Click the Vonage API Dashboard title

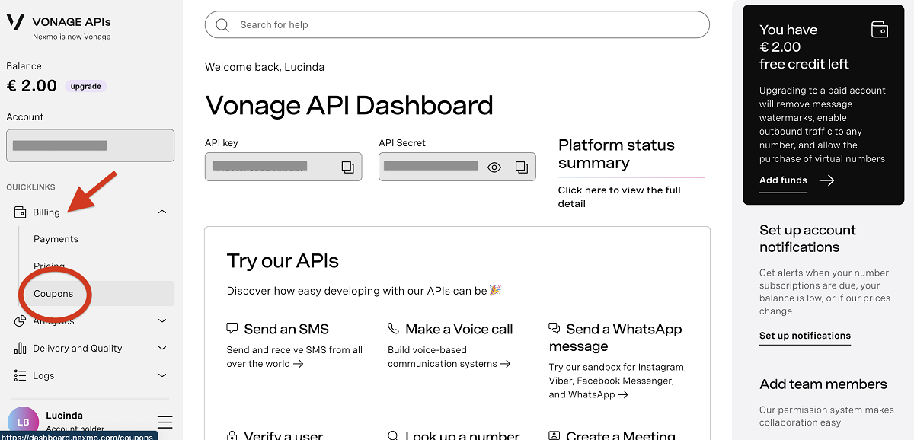pyautogui.click(x=349, y=105)
